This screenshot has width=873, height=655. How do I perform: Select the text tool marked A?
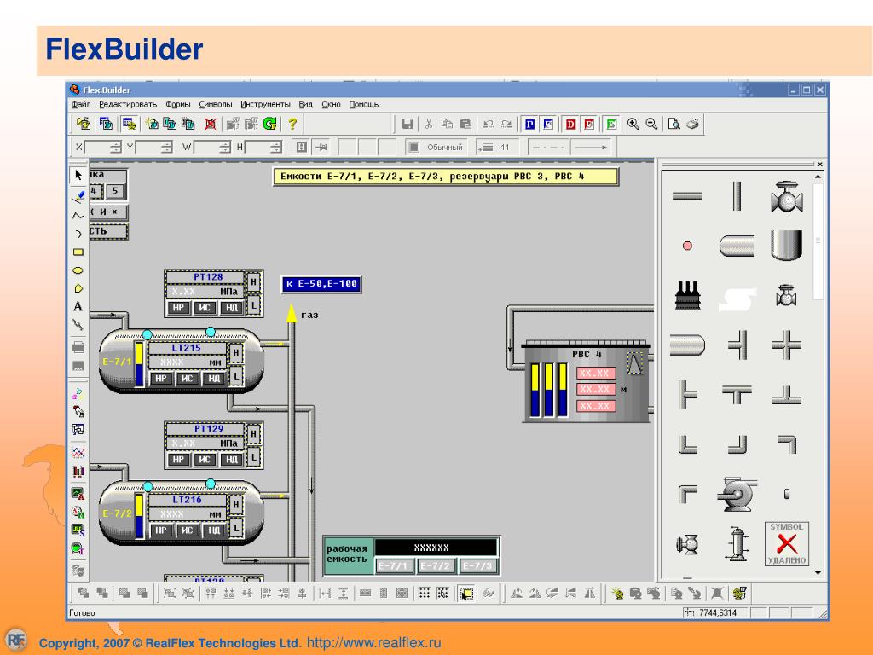[x=78, y=306]
